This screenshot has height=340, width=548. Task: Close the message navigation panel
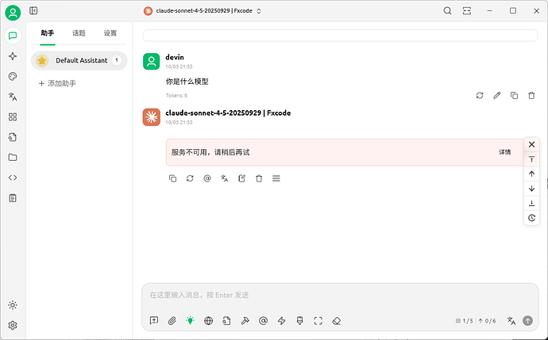(531, 144)
